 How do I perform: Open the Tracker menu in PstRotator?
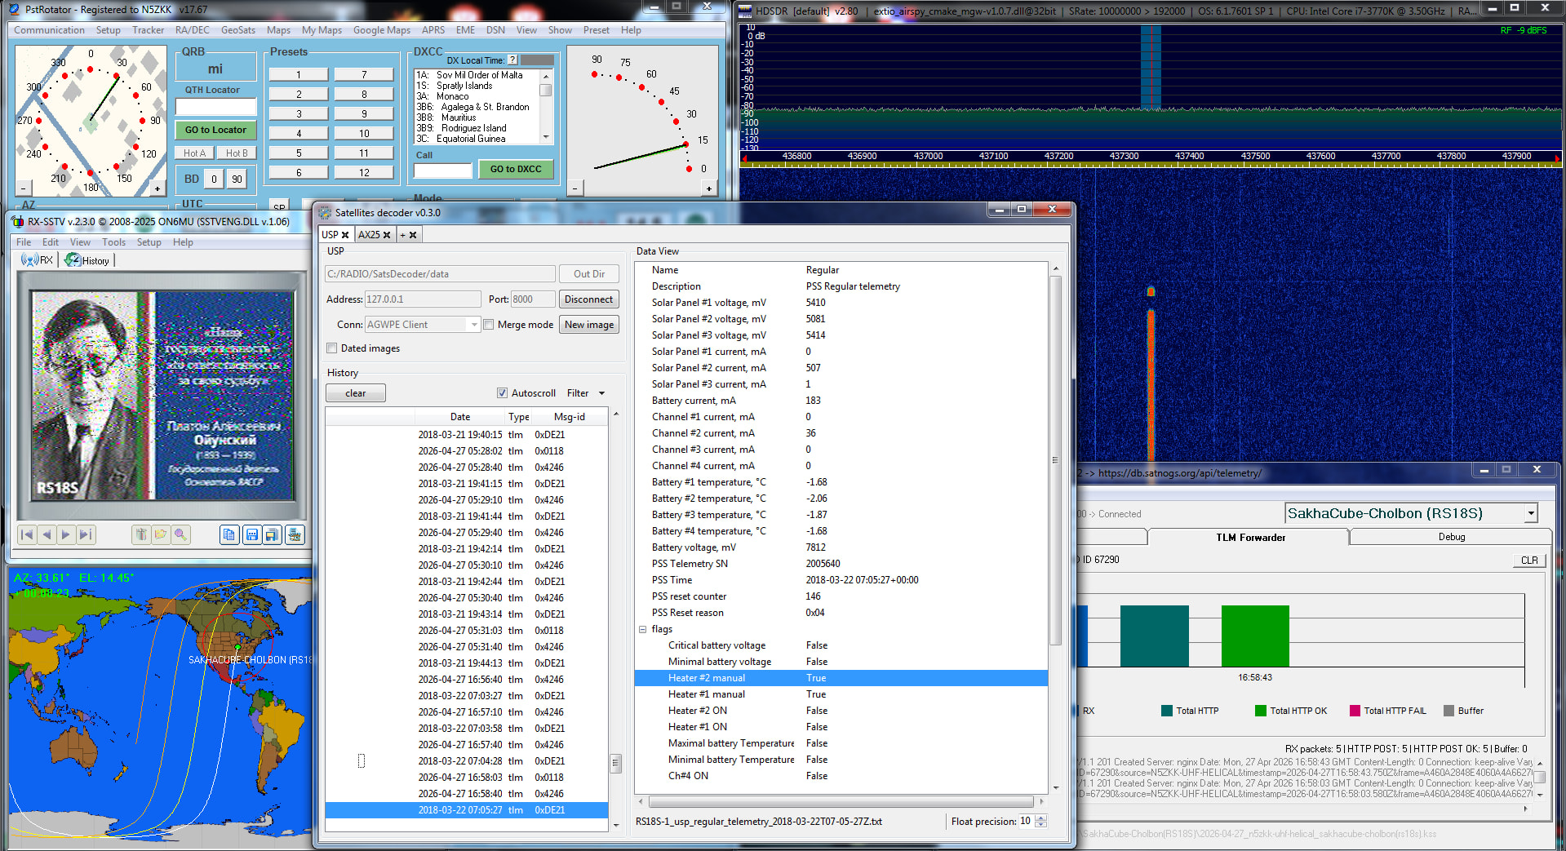(148, 30)
